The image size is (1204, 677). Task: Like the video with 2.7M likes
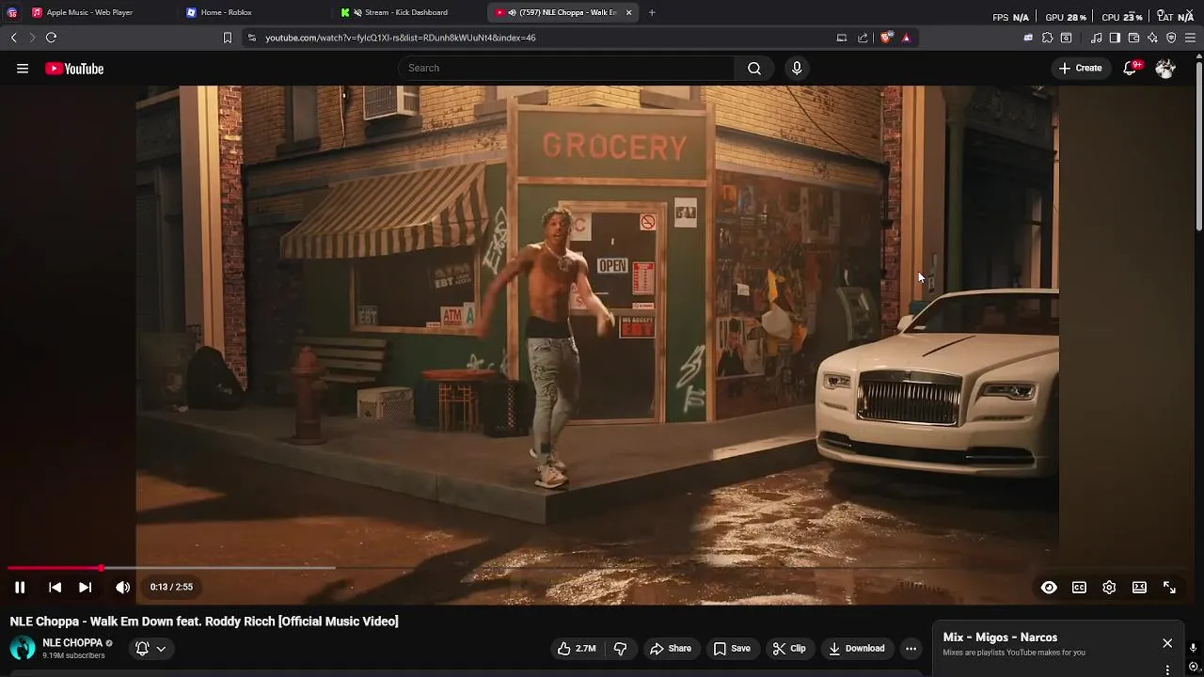[x=577, y=648]
